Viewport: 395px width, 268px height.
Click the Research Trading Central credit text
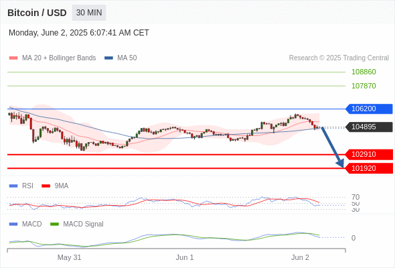(x=339, y=58)
